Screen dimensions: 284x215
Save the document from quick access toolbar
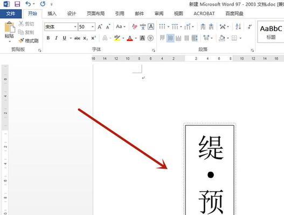pyautogui.click(x=17, y=4)
